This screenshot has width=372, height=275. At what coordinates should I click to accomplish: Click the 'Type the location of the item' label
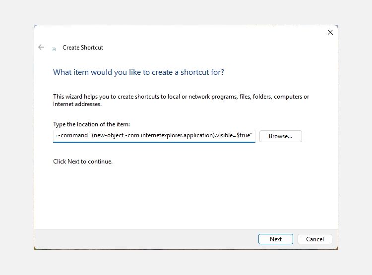tap(91, 124)
